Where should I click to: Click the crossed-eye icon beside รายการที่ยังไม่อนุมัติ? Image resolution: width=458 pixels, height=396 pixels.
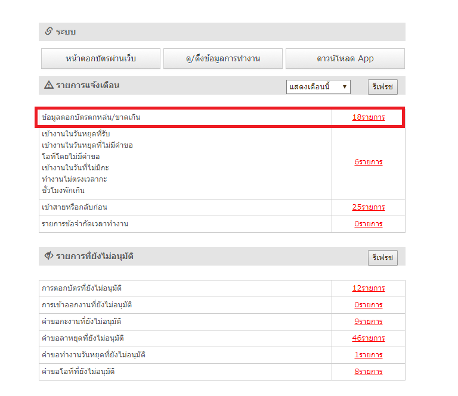pyautogui.click(x=49, y=256)
